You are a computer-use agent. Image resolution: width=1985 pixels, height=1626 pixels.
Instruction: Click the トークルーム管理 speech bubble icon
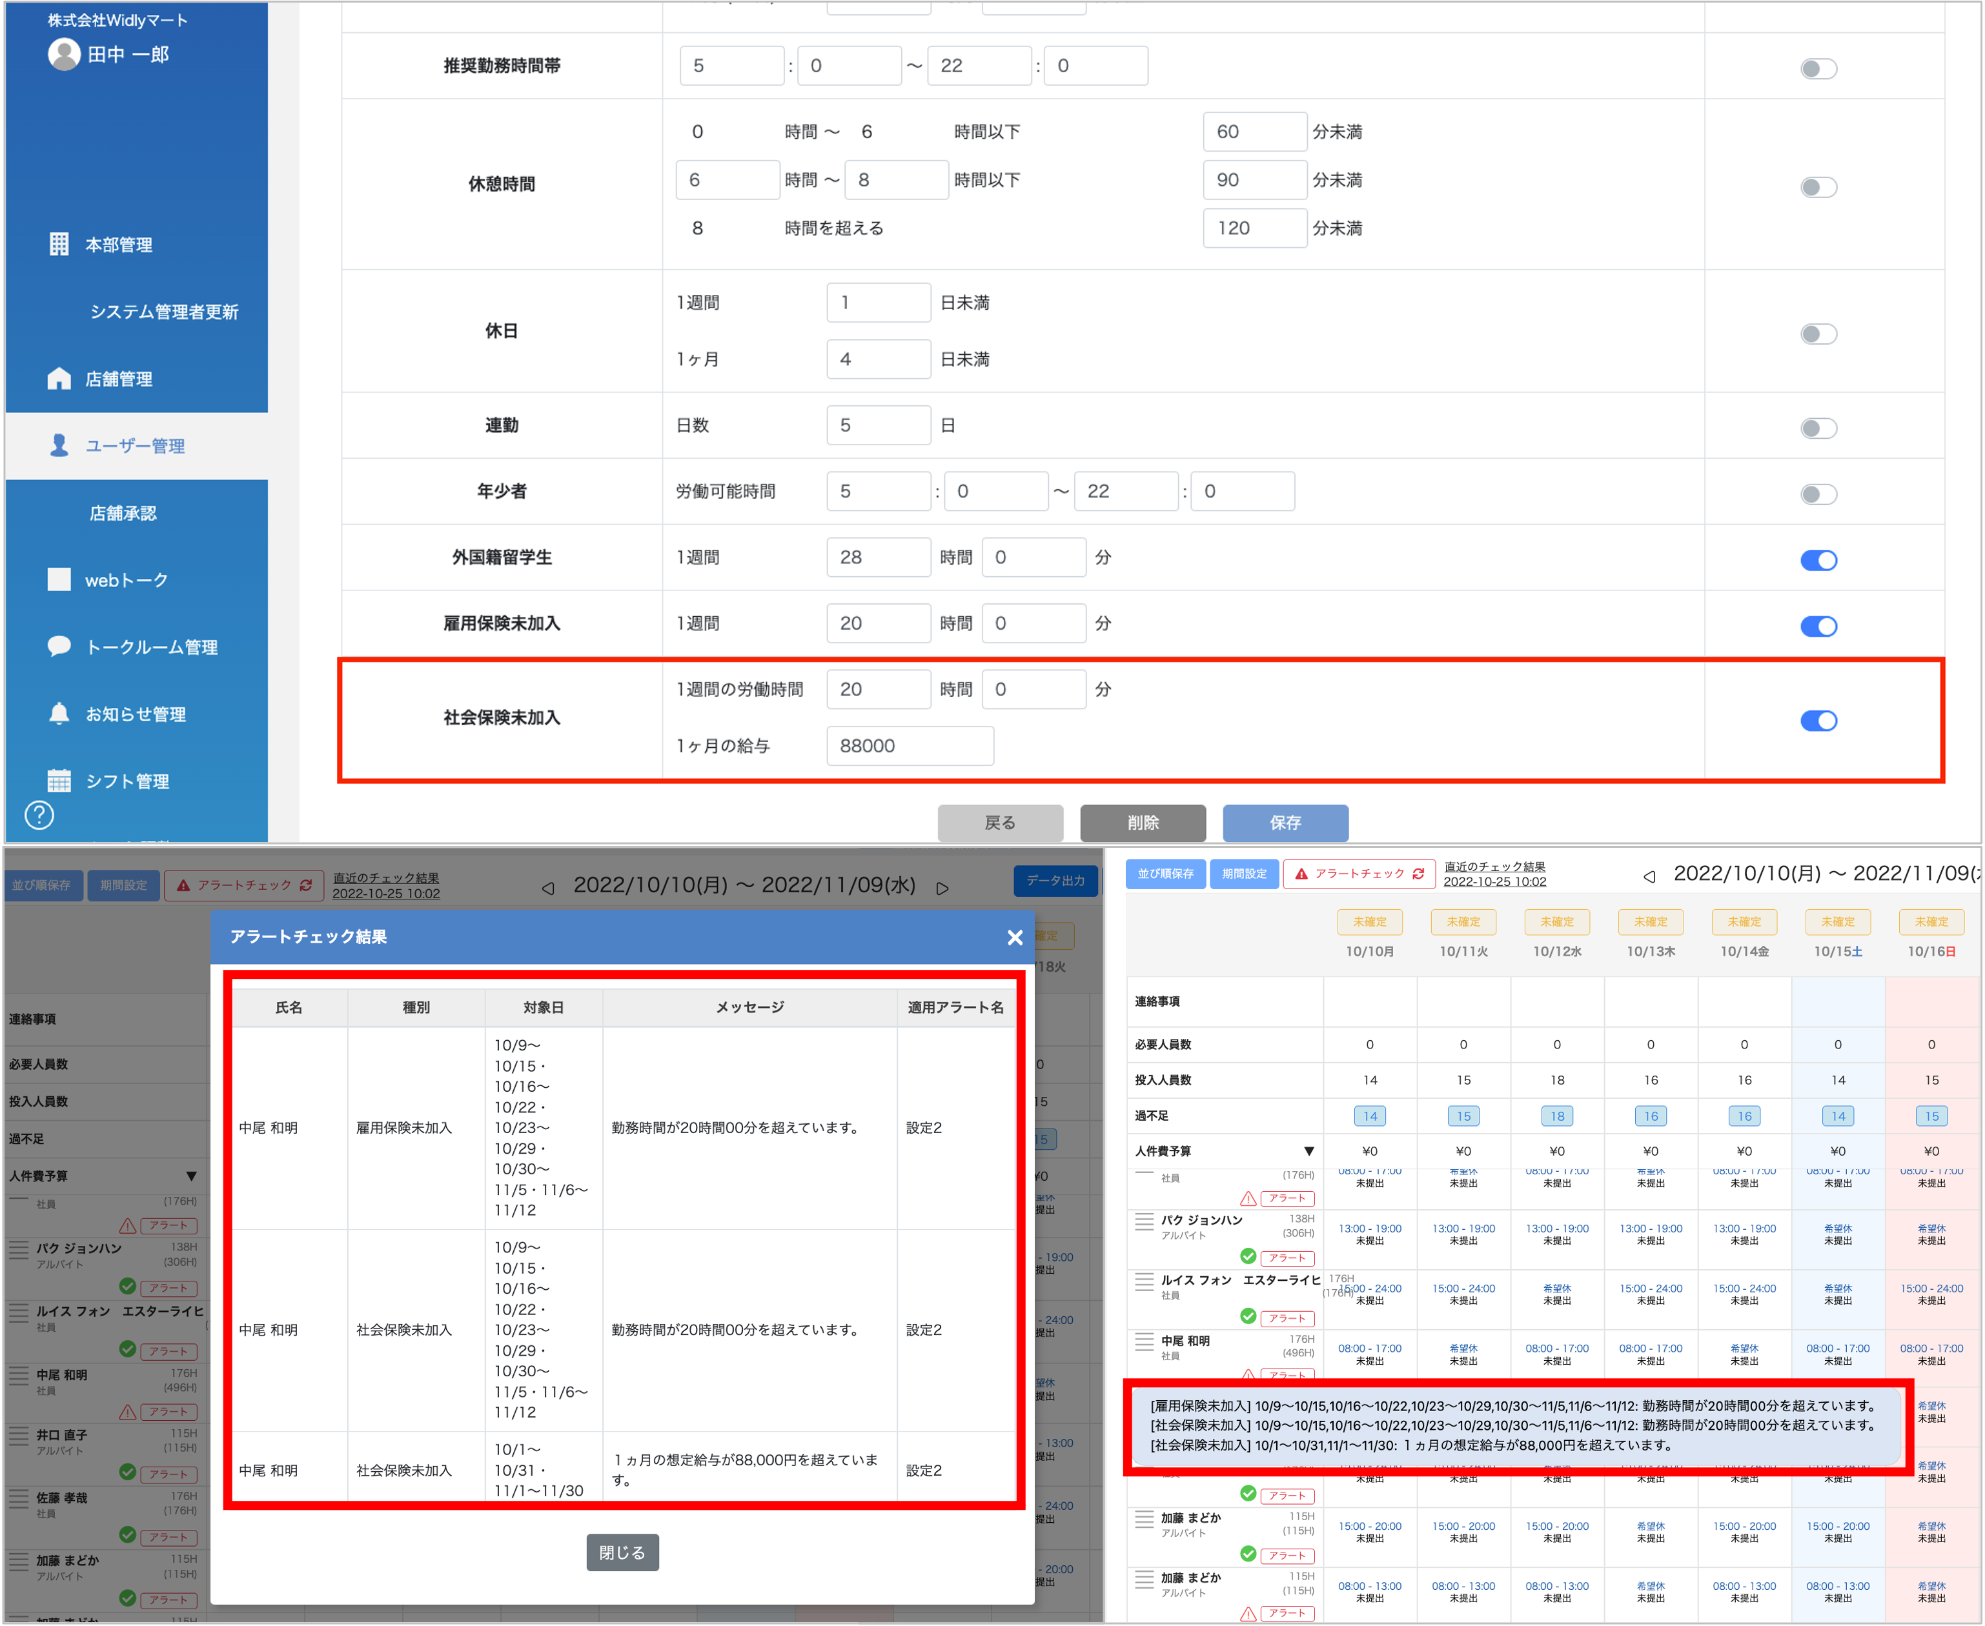(59, 647)
